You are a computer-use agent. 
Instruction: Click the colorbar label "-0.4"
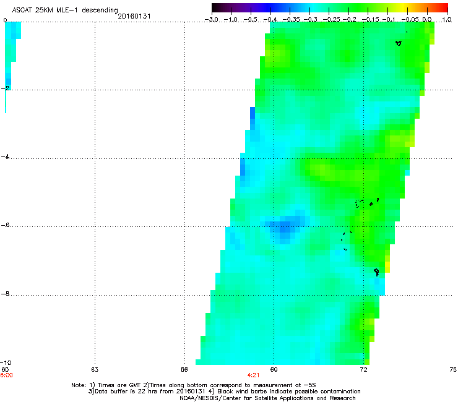click(270, 20)
